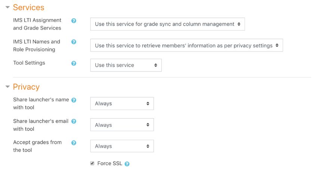
Task: Open the Tool Settings 'Use this service' dropdown
Action: [126, 65]
